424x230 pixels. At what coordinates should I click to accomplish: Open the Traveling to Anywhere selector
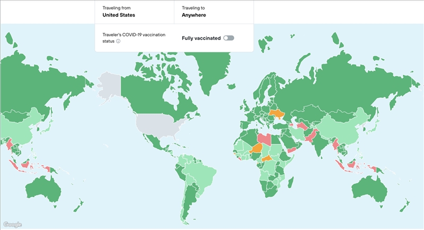click(214, 12)
